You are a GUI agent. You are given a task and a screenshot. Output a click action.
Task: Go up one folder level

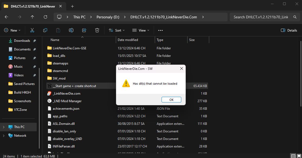pyautogui.click(x=32, y=17)
